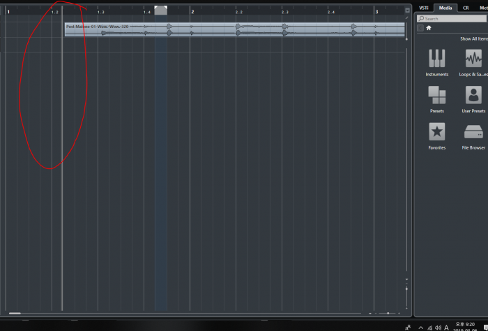
Task: Click the Windows People tray icon
Action: (x=408, y=328)
